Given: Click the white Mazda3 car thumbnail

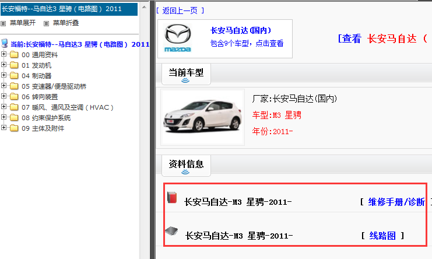Looking at the screenshot, I should pyautogui.click(x=203, y=117).
